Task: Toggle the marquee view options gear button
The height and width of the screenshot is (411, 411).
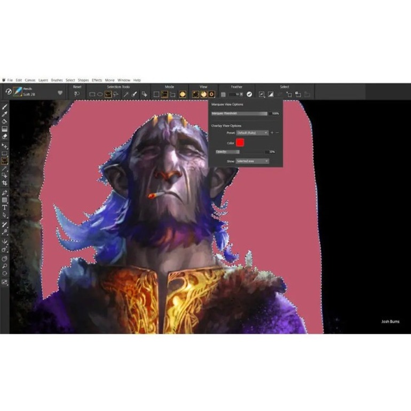Action: pos(211,94)
